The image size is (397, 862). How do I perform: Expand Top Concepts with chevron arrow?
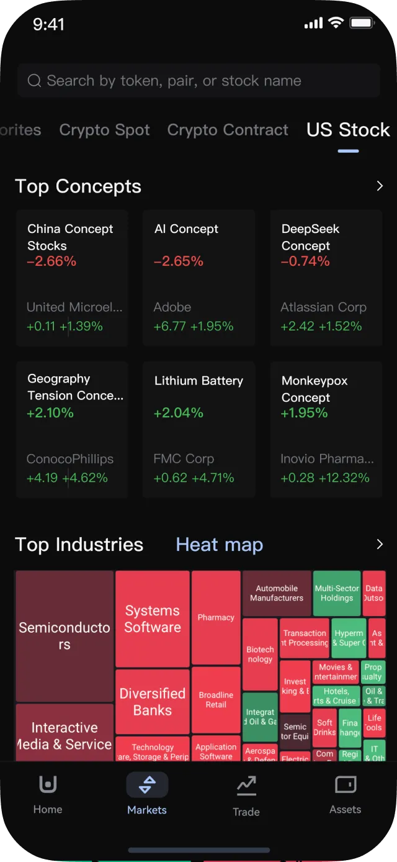(x=380, y=186)
